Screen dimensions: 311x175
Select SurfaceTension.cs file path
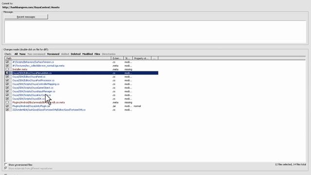[33, 62]
